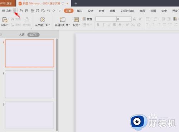Expand the 从当前开始 dropdown arrow

click(x=49, y=25)
